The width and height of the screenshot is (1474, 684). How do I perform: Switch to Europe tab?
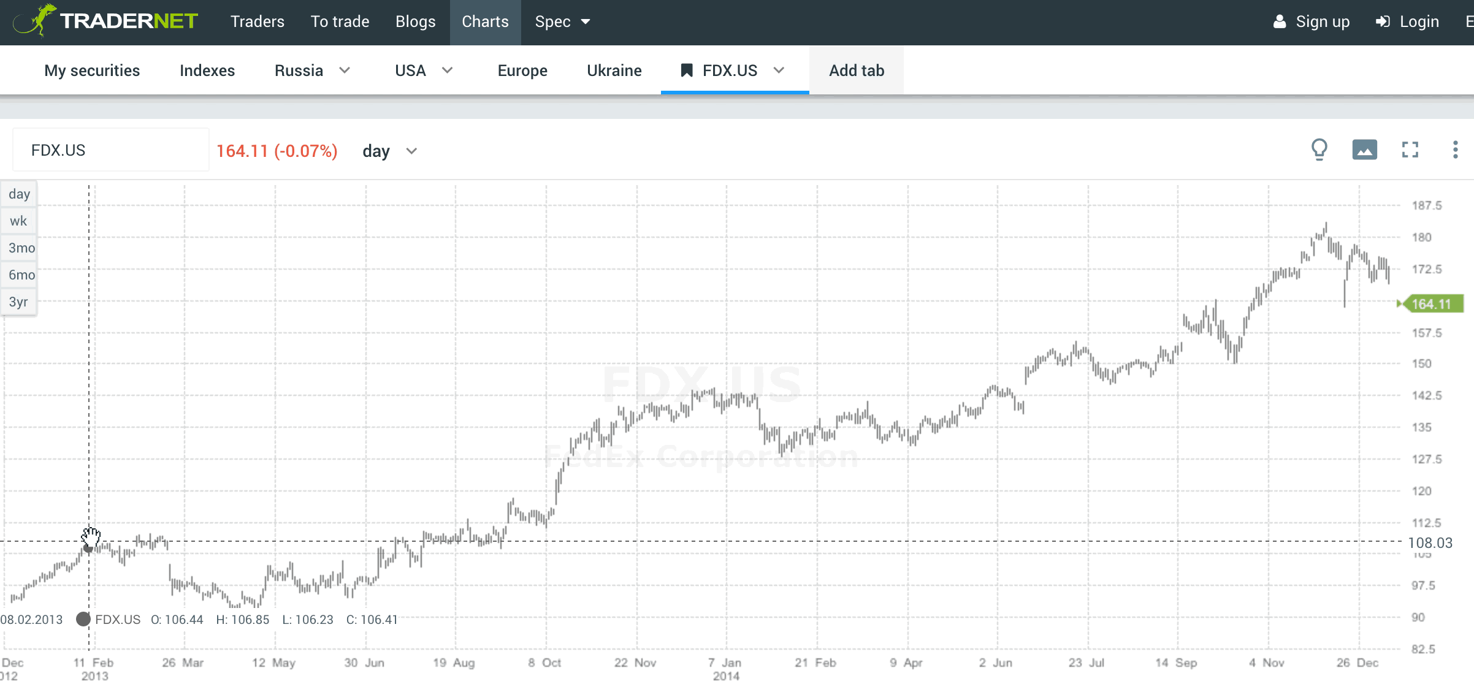coord(522,70)
